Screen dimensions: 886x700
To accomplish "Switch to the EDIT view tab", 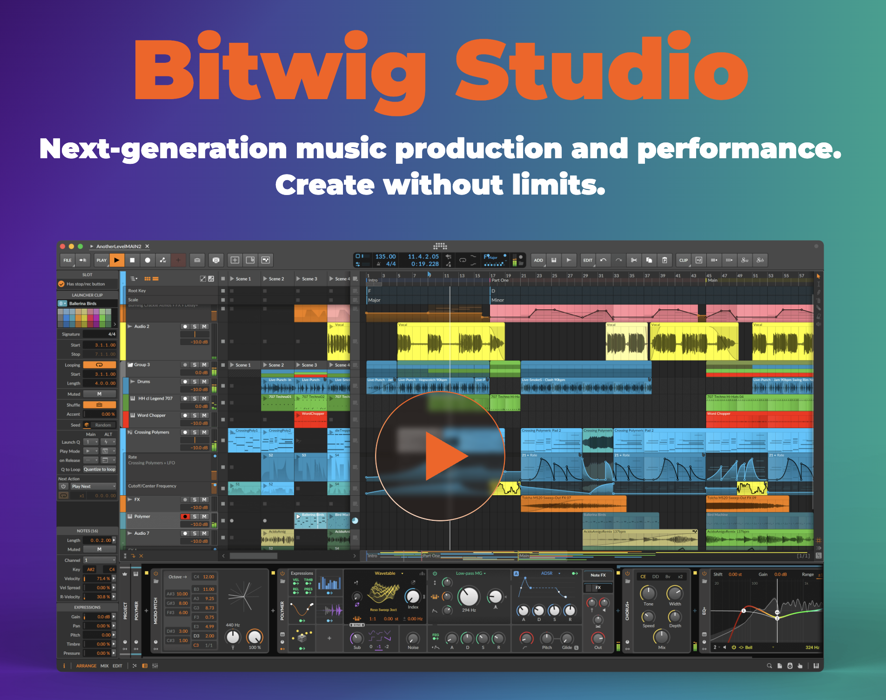I will click(x=117, y=666).
